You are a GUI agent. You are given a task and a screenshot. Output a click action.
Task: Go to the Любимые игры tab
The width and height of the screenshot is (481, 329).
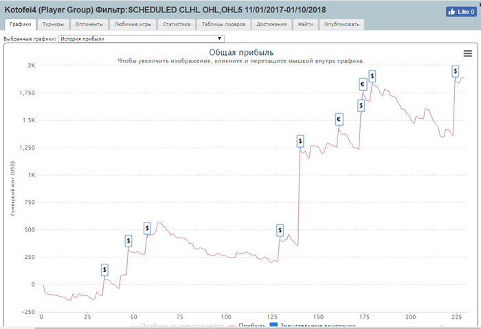pyautogui.click(x=133, y=24)
